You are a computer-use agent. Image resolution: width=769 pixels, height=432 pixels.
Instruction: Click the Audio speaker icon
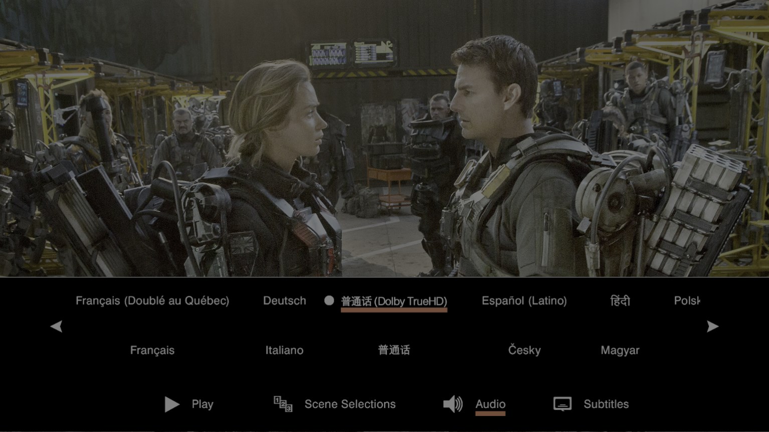tap(453, 404)
